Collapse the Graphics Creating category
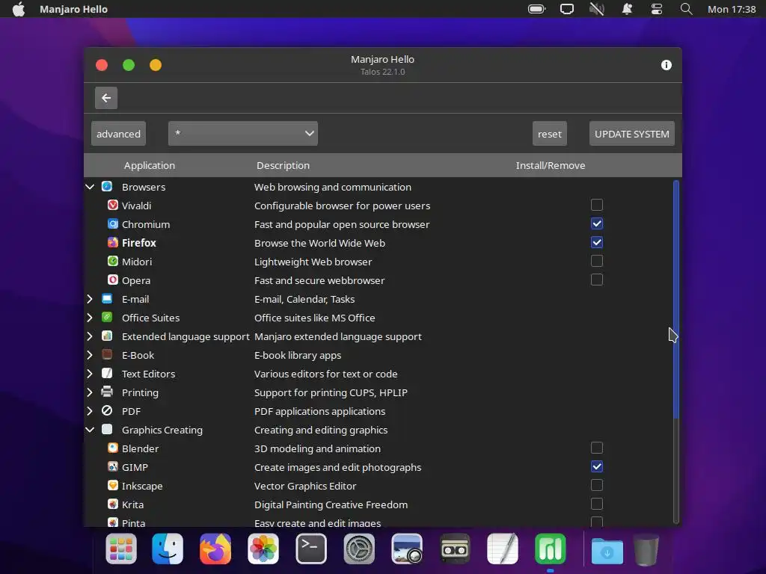 point(90,430)
